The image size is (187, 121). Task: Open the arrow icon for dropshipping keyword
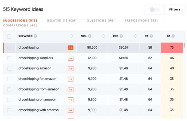[71, 48]
